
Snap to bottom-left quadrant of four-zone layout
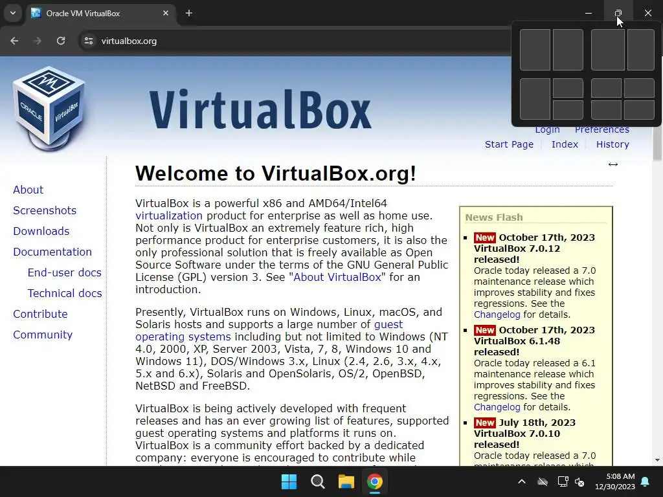(606, 110)
